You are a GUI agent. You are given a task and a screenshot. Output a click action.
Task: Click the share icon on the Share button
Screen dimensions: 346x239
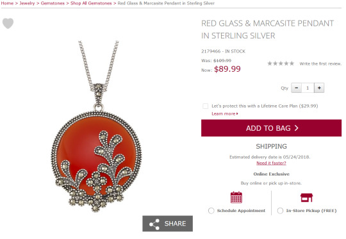[x=154, y=224]
